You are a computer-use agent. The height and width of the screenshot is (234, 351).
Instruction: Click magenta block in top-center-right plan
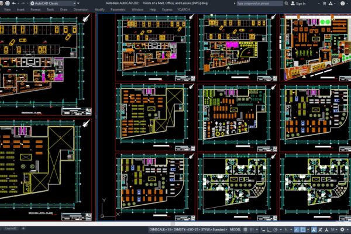point(232,44)
